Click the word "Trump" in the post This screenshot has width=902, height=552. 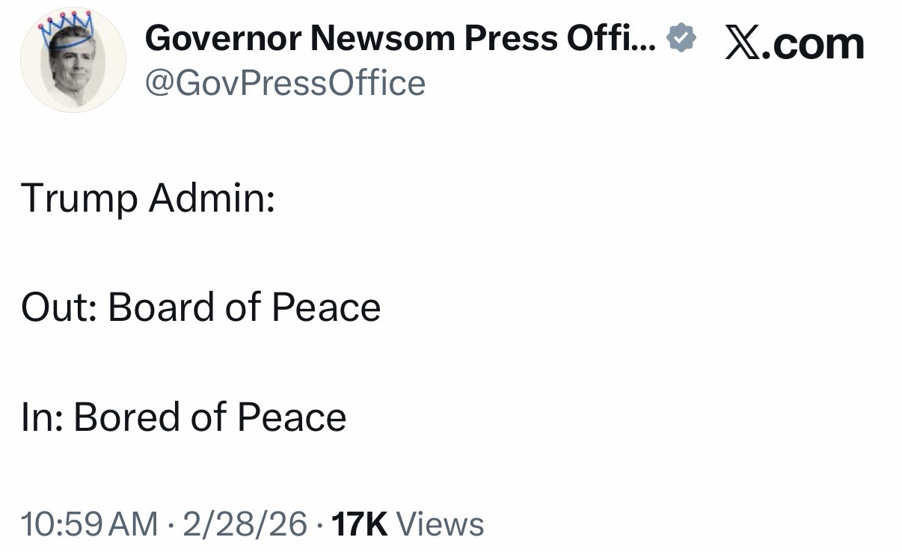point(79,198)
